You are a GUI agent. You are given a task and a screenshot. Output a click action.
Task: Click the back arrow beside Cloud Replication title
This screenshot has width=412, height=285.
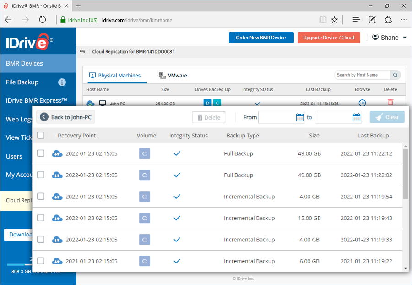pyautogui.click(x=82, y=52)
